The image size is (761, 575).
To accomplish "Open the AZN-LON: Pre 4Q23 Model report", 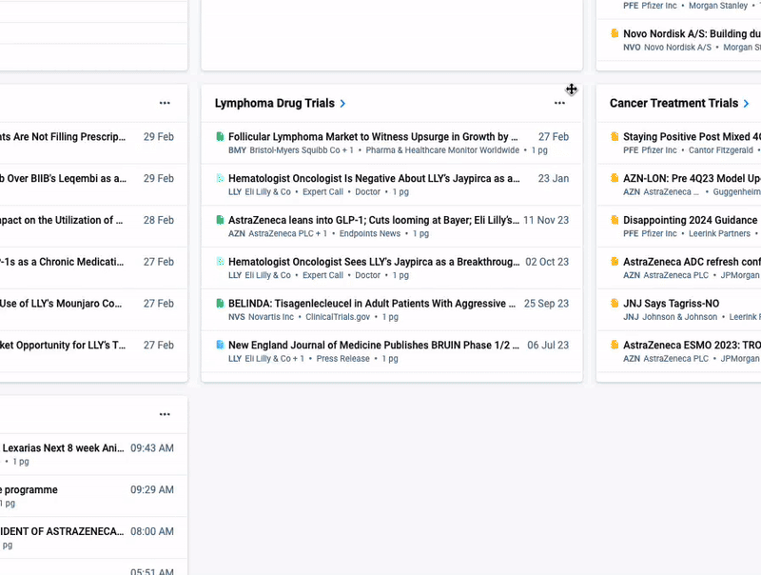I will coord(693,178).
